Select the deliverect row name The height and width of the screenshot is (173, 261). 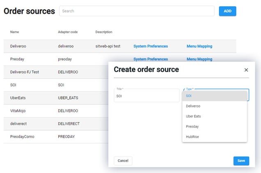(18, 124)
